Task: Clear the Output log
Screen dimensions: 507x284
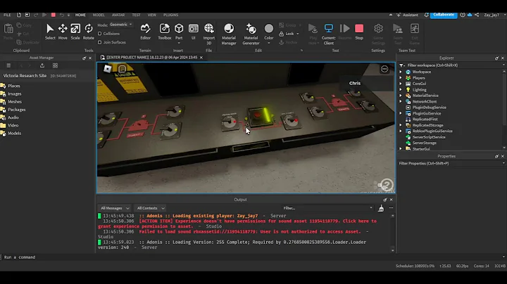Action: (x=381, y=208)
